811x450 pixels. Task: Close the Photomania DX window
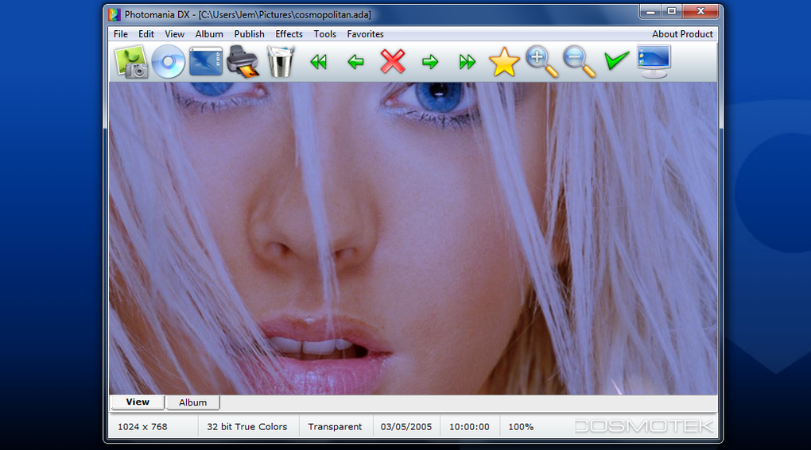coord(700,11)
